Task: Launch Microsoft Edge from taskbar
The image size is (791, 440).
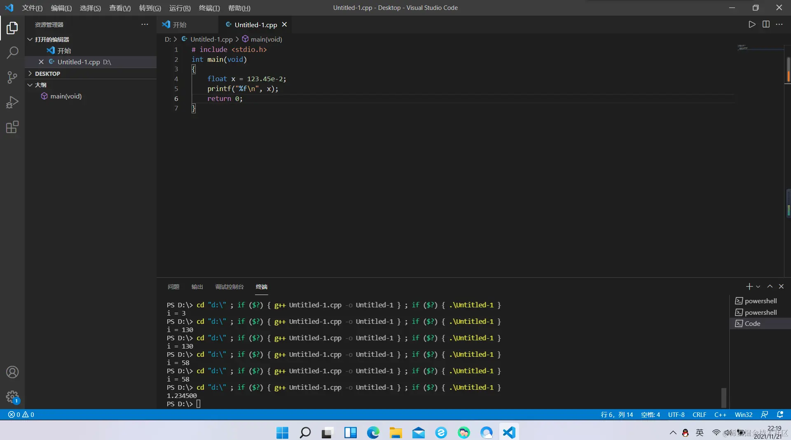Action: click(373, 433)
